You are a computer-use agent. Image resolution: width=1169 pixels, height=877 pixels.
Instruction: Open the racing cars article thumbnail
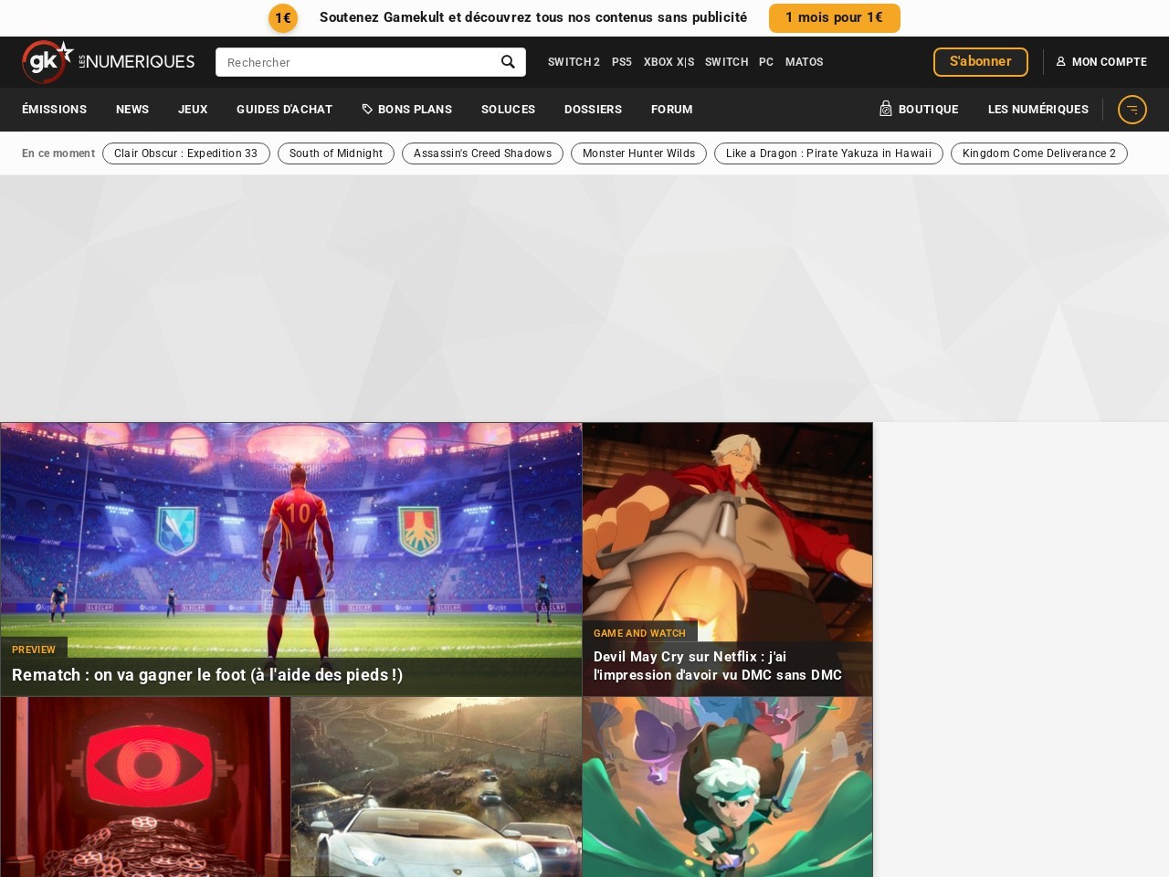coord(437,787)
